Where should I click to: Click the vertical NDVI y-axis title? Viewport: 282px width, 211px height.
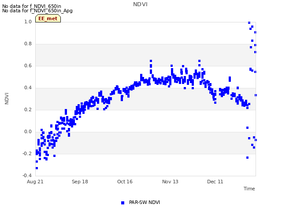click(x=7, y=98)
